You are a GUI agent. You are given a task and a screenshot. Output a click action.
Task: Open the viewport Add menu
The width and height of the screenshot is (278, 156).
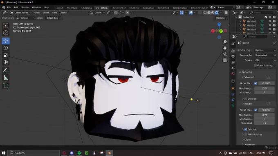[54, 13]
